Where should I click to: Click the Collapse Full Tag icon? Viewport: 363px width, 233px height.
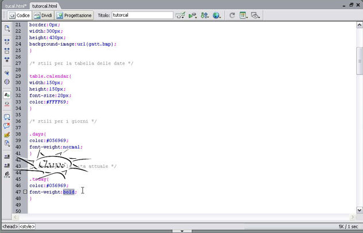pyautogui.click(x=7, y=42)
